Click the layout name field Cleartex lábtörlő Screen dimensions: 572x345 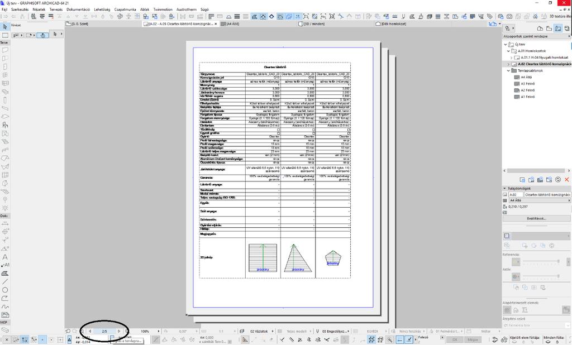547,195
